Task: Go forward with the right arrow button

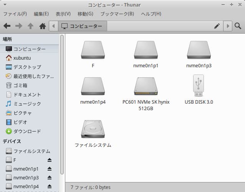Action: pyautogui.click(x=19, y=26)
